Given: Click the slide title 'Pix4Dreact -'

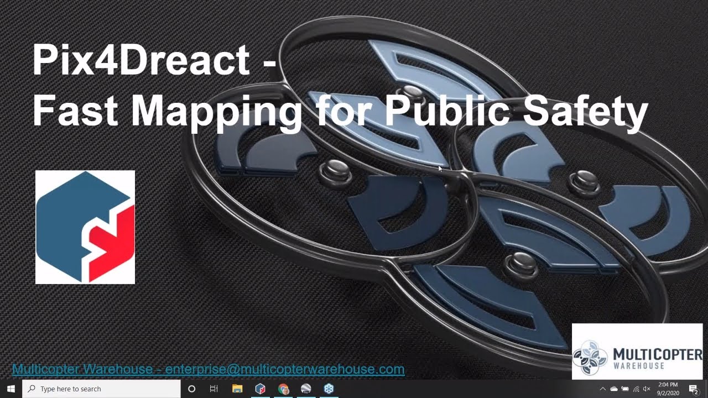Looking at the screenshot, I should (x=154, y=60).
